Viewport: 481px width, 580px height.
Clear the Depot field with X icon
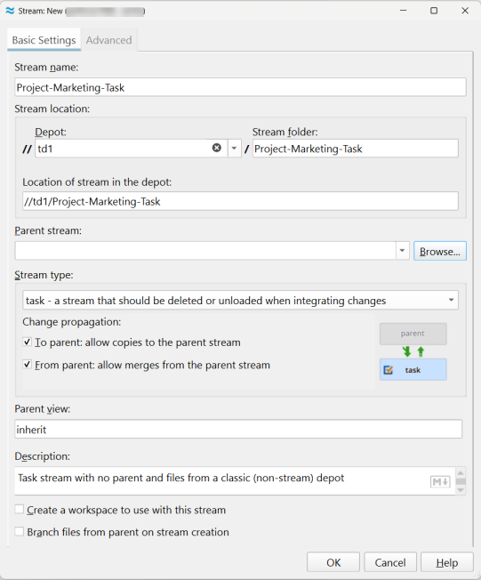217,148
